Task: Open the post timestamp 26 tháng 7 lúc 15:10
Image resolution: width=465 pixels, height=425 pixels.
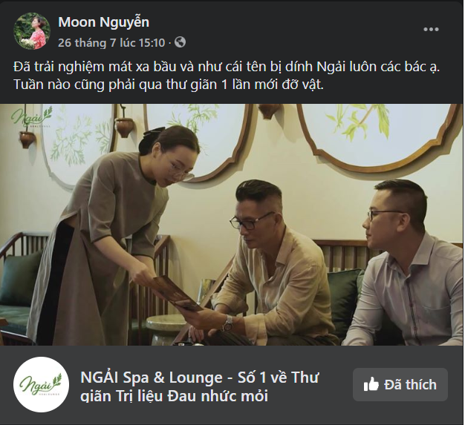Action: (111, 42)
